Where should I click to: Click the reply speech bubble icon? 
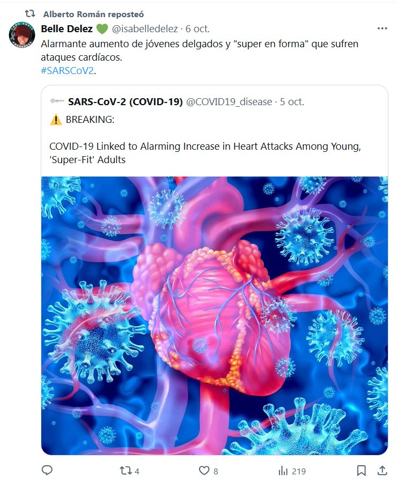pos(47,471)
